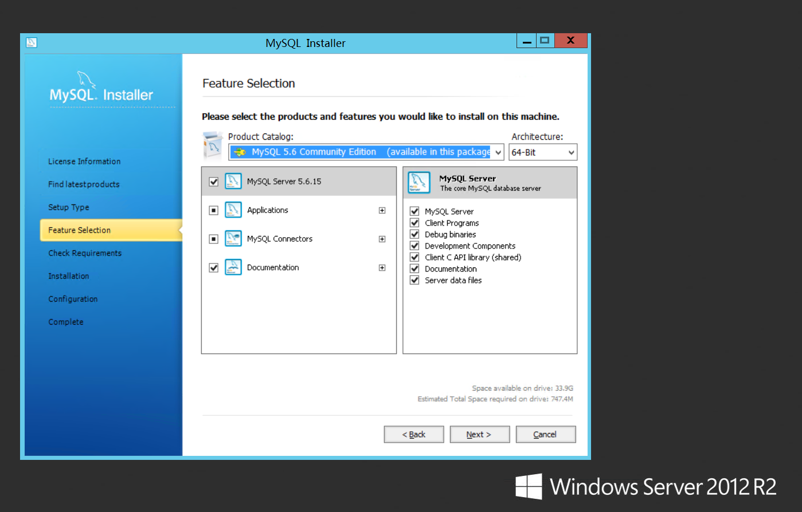The image size is (802, 512).
Task: Uncheck the Debug binaries feature checkbox
Action: click(x=414, y=234)
